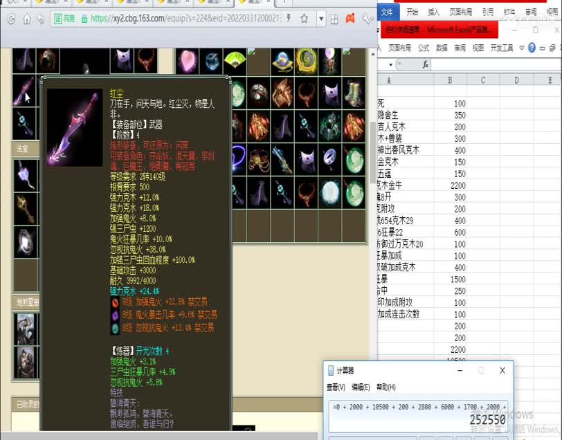Click the cell with value 350

(450, 116)
